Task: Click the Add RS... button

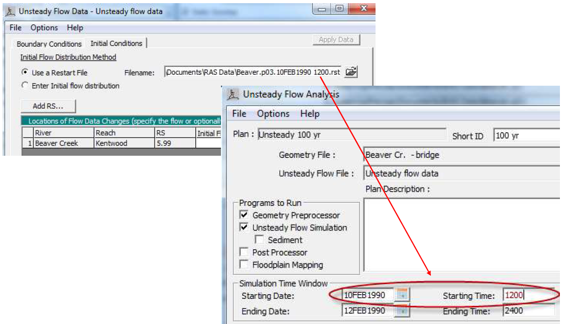Action: point(48,106)
